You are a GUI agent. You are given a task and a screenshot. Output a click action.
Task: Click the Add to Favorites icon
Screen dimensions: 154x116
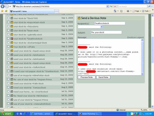tap(6, 11)
